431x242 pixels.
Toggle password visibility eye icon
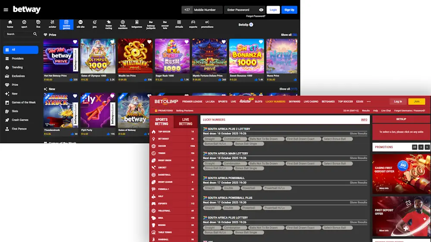click(261, 10)
